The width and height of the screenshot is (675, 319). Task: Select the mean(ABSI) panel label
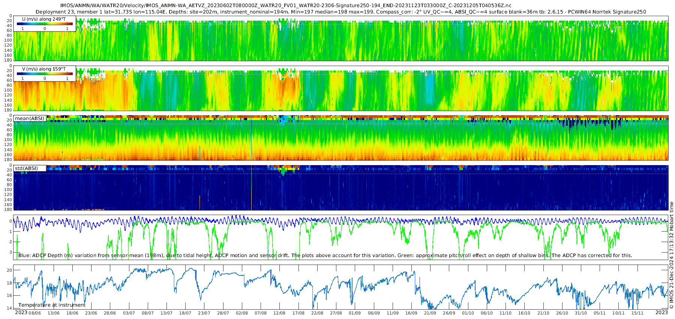[30, 119]
